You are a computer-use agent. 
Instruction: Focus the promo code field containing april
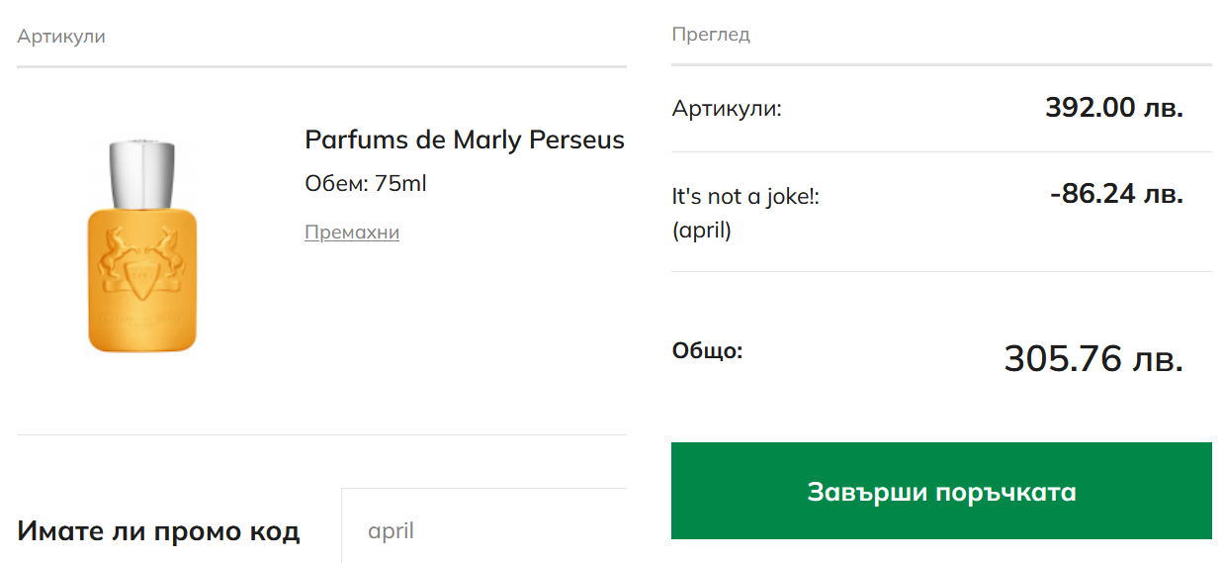pos(484,531)
